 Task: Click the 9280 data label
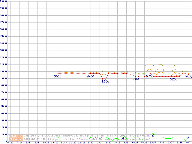tap(135, 79)
